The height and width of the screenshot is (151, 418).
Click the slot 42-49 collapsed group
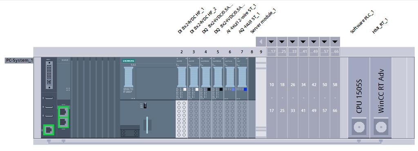(x=314, y=97)
